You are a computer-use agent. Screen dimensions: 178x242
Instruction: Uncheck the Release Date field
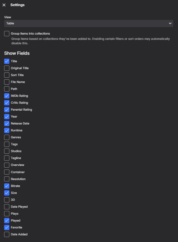pos(7,123)
